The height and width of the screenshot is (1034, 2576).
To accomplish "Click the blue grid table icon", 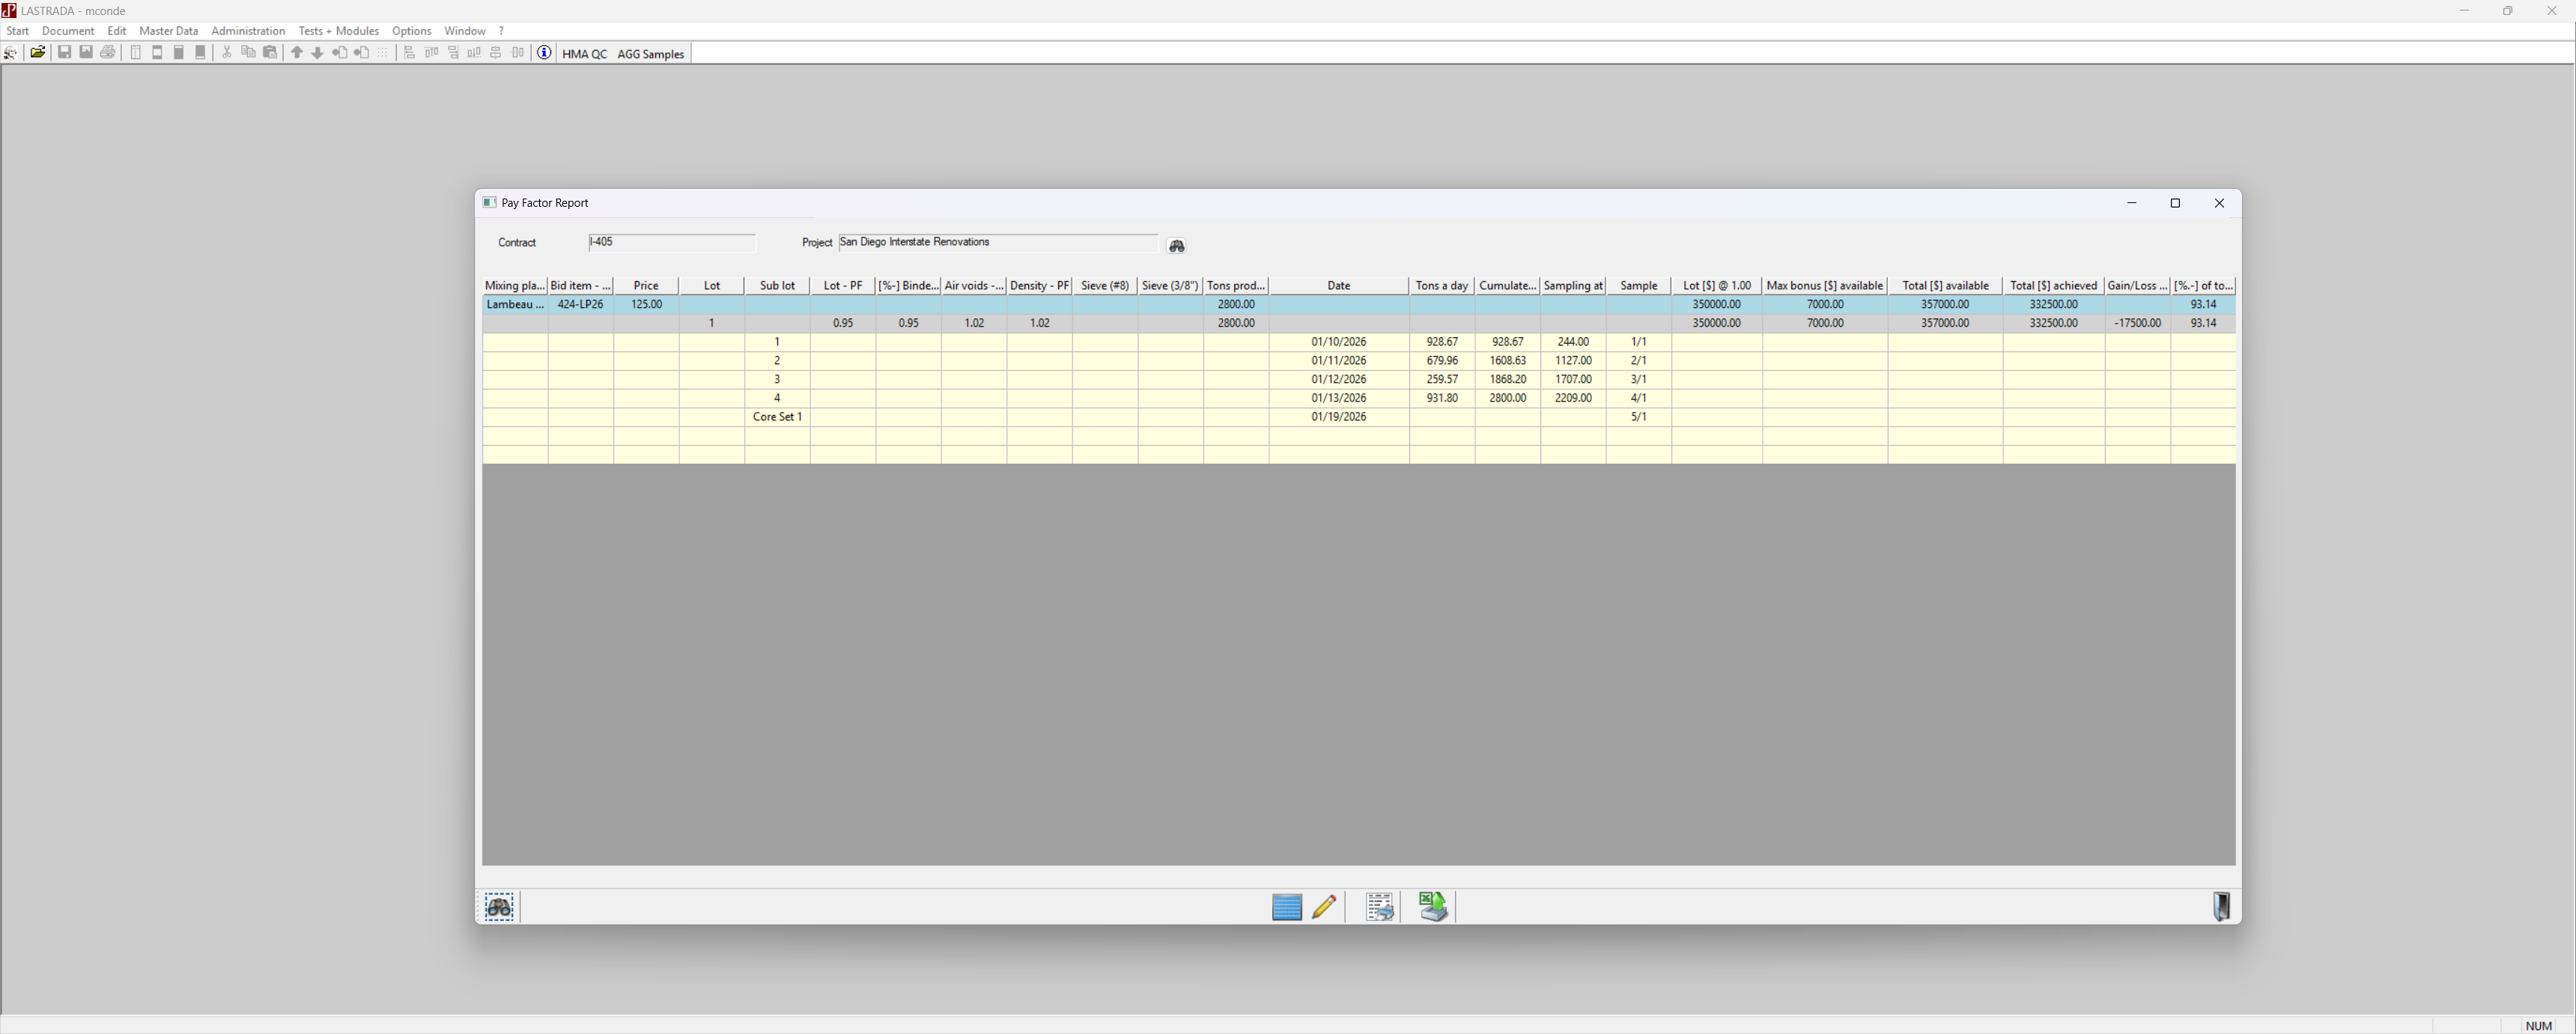I will click(x=1286, y=907).
